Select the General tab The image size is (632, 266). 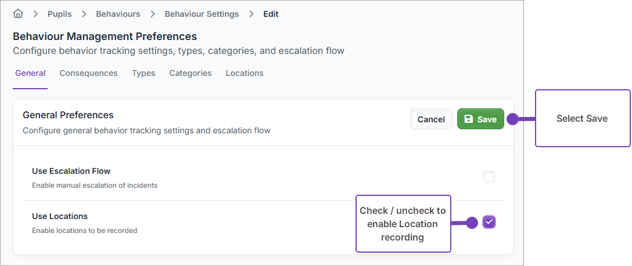[30, 73]
